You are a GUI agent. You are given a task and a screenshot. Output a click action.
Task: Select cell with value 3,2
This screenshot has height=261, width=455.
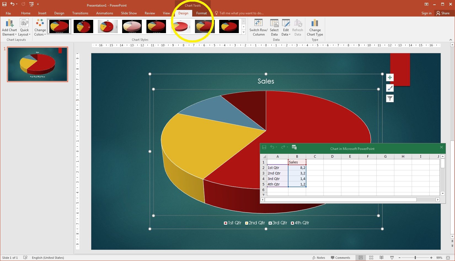coord(297,173)
